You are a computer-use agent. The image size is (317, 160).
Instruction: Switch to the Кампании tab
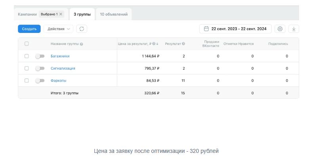click(x=27, y=14)
